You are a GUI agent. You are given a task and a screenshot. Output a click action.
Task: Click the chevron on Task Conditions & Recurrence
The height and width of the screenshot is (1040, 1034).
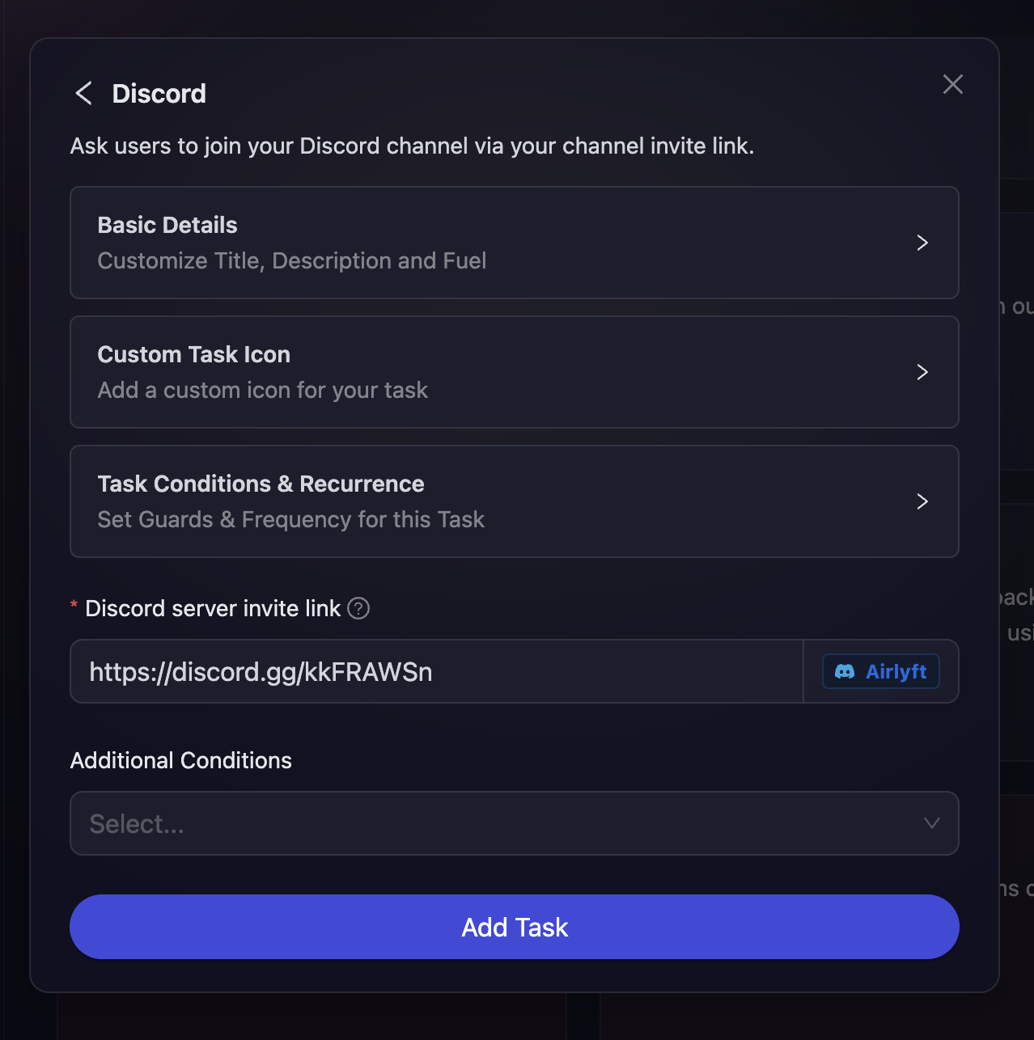point(922,501)
